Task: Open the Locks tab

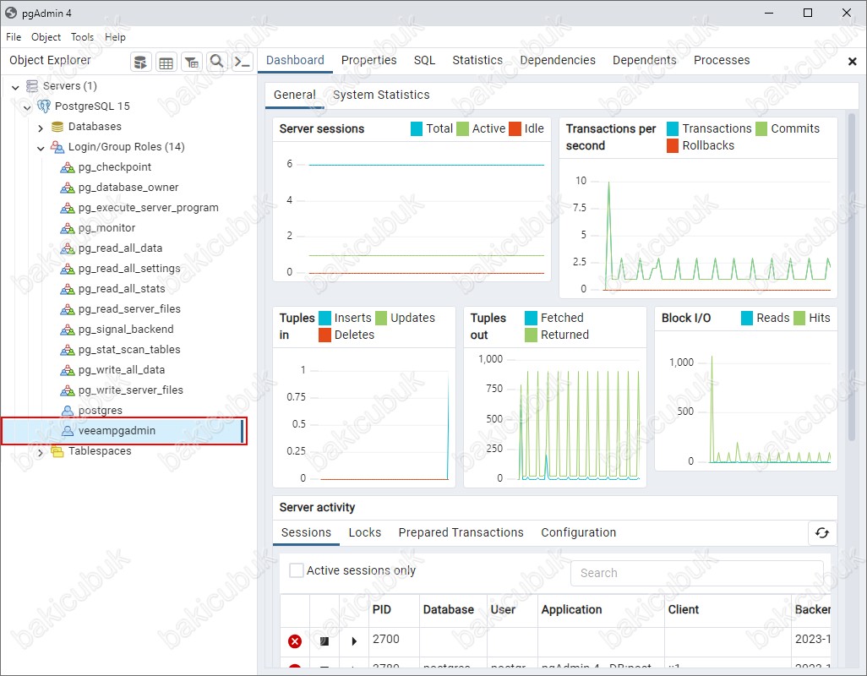Action: pyautogui.click(x=365, y=532)
